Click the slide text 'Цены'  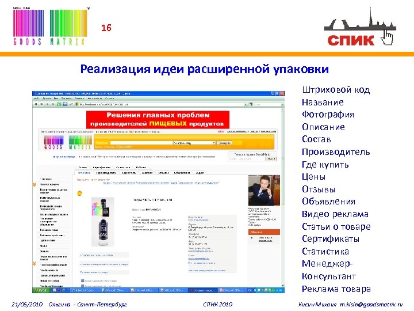(x=314, y=177)
